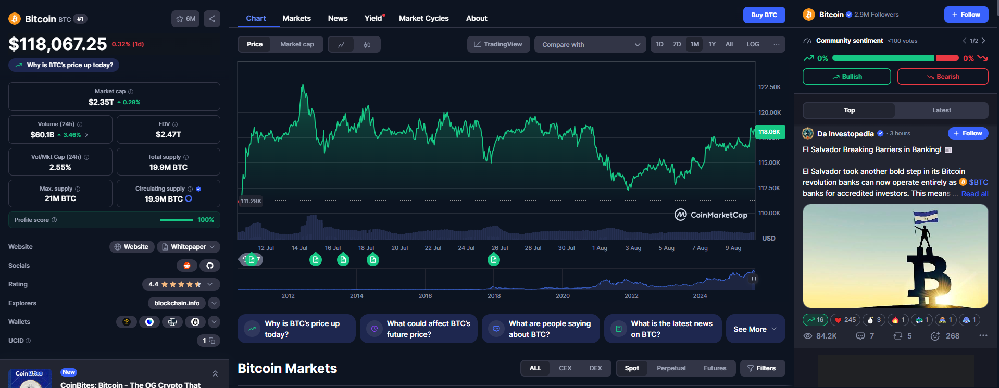Open the blue shield Trust Wallet icon
Screen dimensions: 999x388
pos(149,322)
